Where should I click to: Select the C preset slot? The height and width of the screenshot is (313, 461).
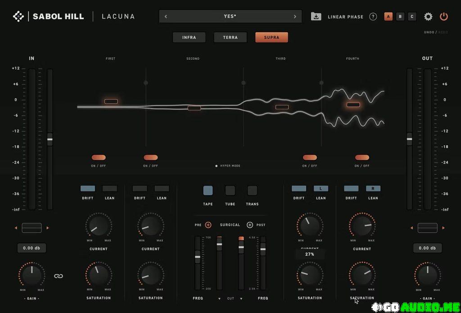point(412,17)
